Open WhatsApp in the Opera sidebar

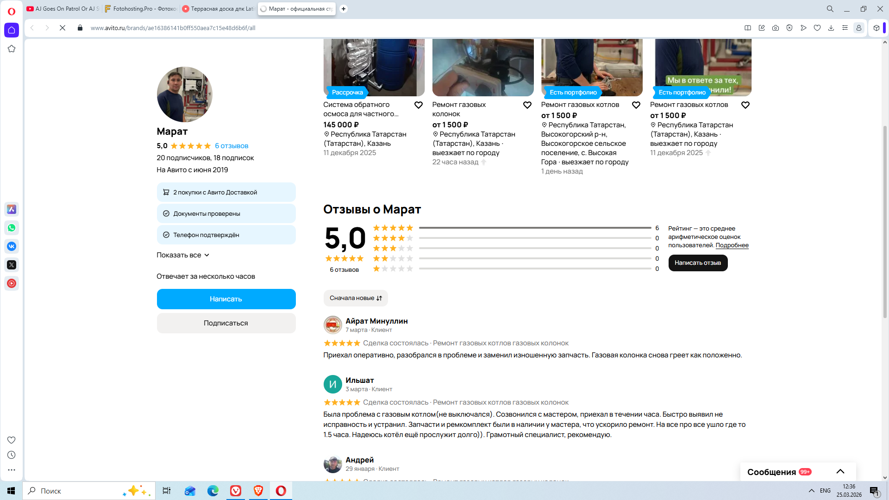pos(12,228)
